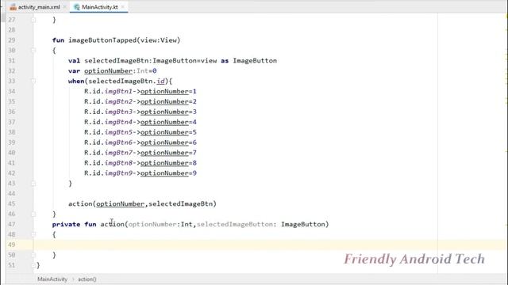Click 'imgBtn5' on line 38
The height and width of the screenshot is (285, 508).
click(x=118, y=132)
